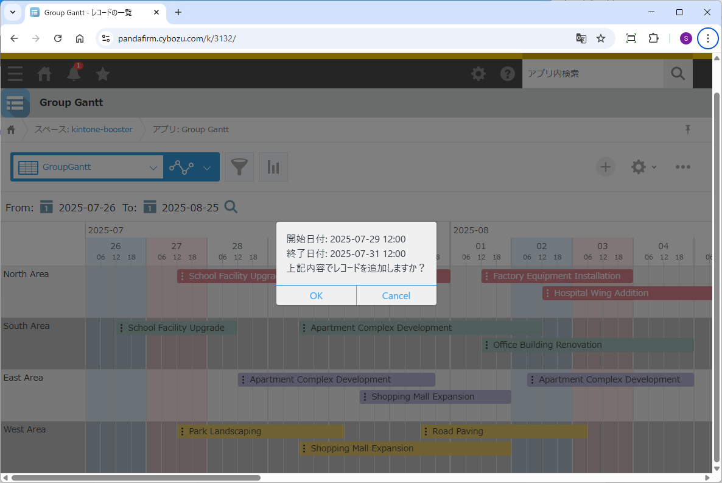Open the bar chart aggregate icon
Image resolution: width=722 pixels, height=483 pixels.
click(273, 167)
